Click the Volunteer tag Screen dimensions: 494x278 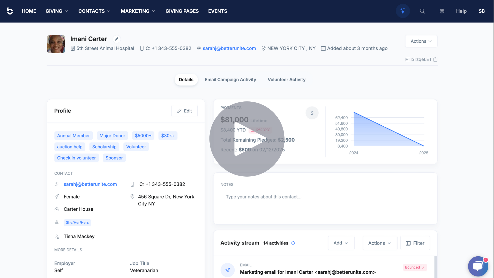click(x=136, y=147)
